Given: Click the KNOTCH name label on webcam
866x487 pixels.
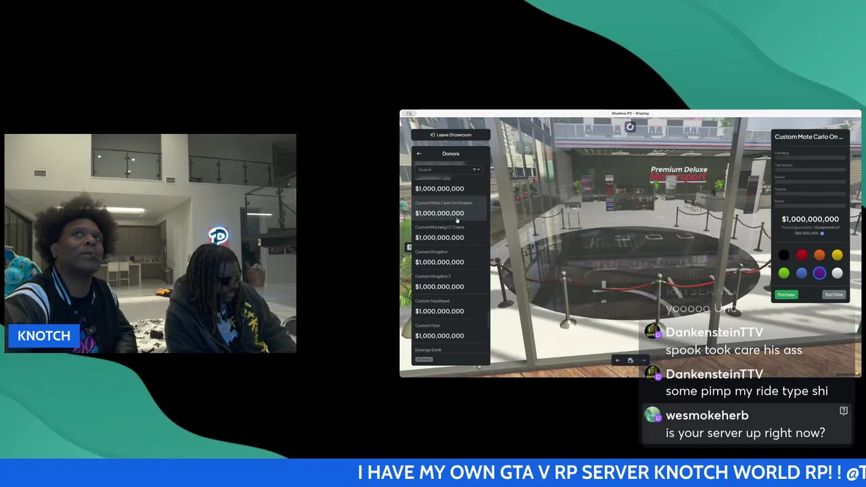Looking at the screenshot, I should tap(44, 335).
